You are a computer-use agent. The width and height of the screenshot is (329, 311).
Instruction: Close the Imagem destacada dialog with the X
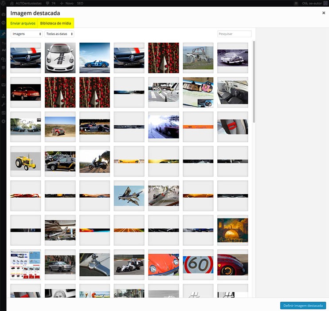point(323,13)
